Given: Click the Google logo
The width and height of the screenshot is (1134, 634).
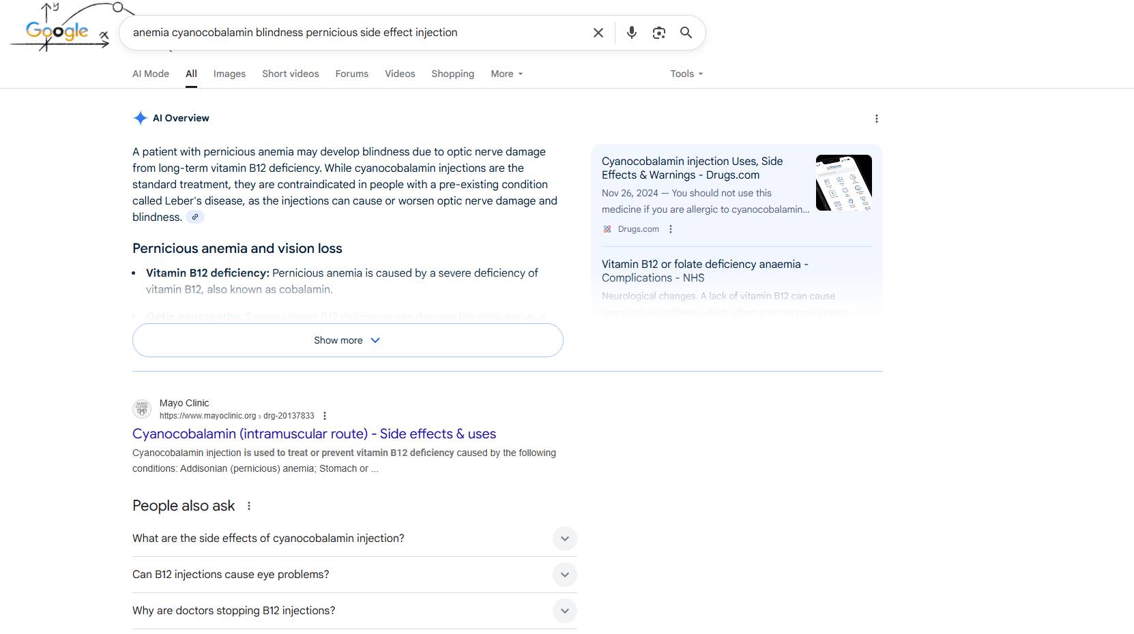Looking at the screenshot, I should (60, 29).
